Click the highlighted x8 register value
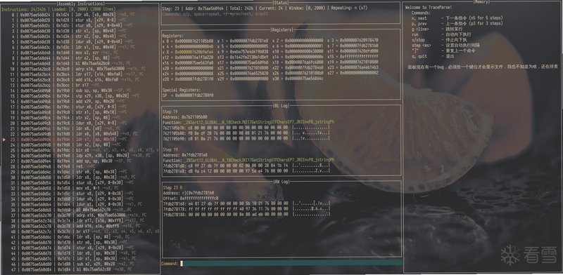The height and width of the screenshot is (275, 563). coord(194,52)
